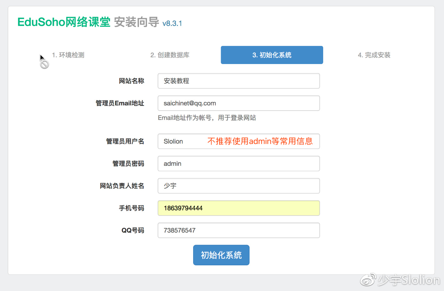The width and height of the screenshot is (444, 291).
Task: Select the 4. 完成安装 step tab
Action: point(374,55)
